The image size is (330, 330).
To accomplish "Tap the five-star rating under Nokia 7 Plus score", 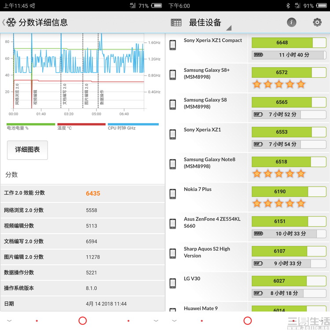I will pyautogui.click(x=279, y=204).
